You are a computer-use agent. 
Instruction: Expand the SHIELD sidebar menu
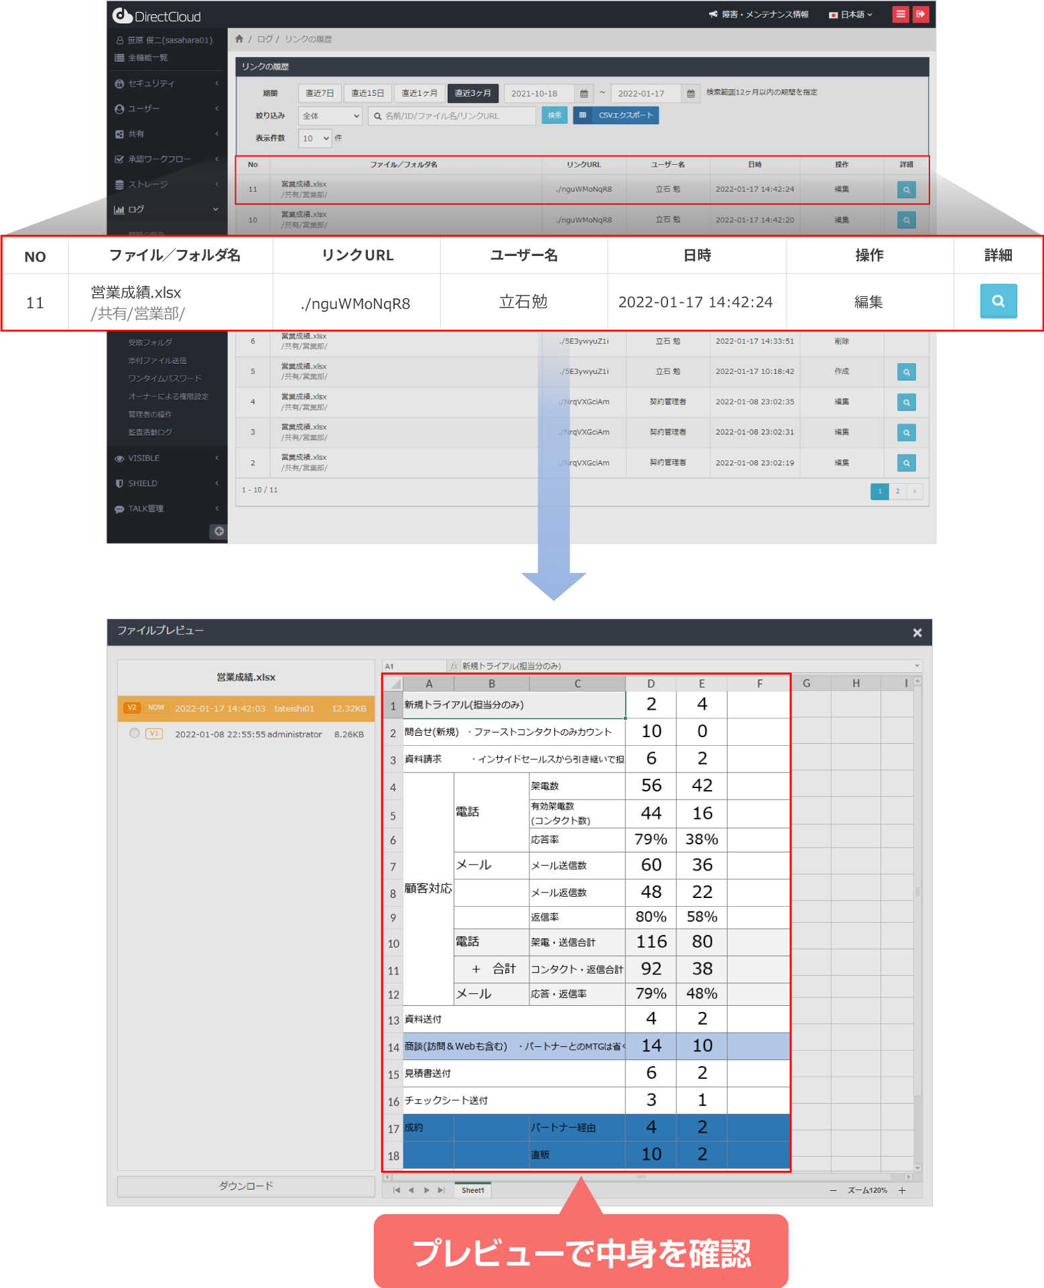[168, 483]
